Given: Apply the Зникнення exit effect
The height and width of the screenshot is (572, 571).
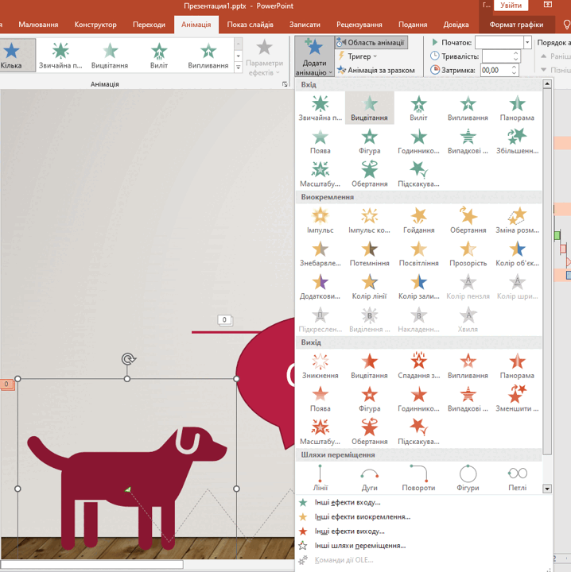Looking at the screenshot, I should pos(320,365).
